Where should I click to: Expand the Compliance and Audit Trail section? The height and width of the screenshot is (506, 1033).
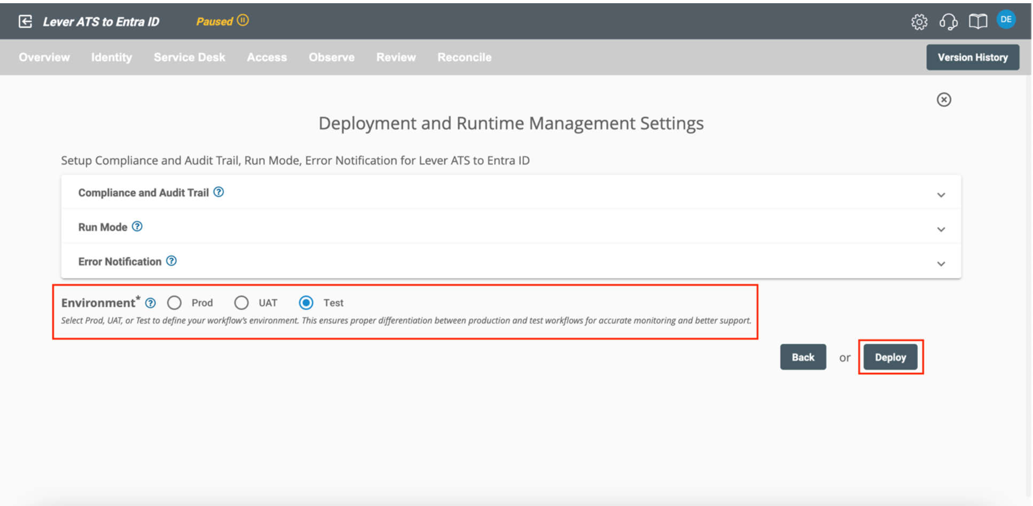[x=941, y=195]
